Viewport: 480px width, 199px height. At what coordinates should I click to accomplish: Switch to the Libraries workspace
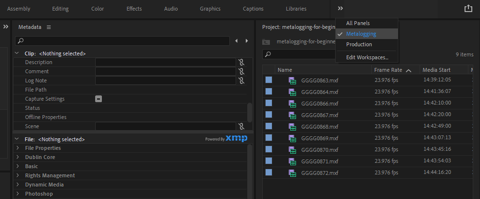pyautogui.click(x=296, y=9)
